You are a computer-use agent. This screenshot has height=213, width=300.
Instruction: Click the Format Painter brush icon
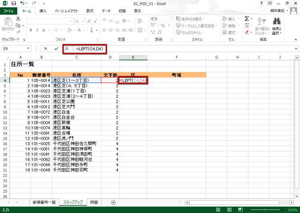point(18,32)
